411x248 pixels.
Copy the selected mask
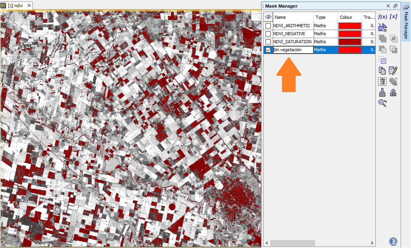(383, 71)
